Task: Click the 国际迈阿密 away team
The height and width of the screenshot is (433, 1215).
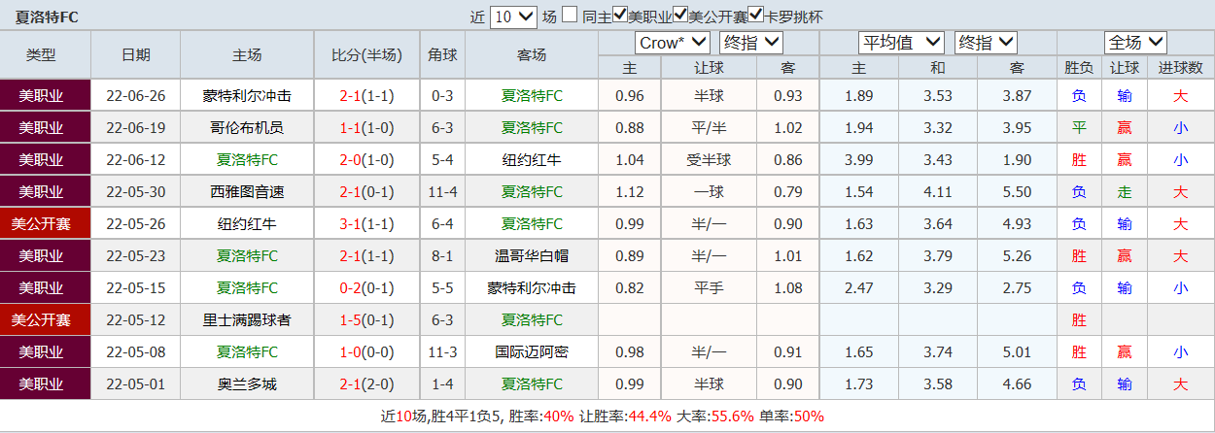Action: (532, 352)
